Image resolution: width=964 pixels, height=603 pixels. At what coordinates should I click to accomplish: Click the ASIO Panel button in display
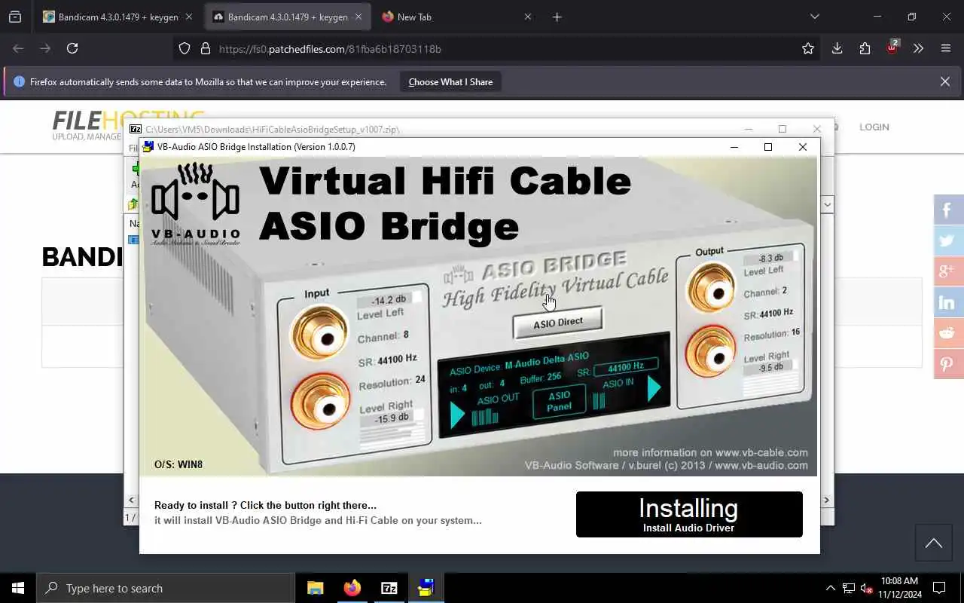click(x=560, y=401)
